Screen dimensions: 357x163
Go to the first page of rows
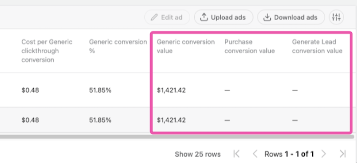point(236,154)
